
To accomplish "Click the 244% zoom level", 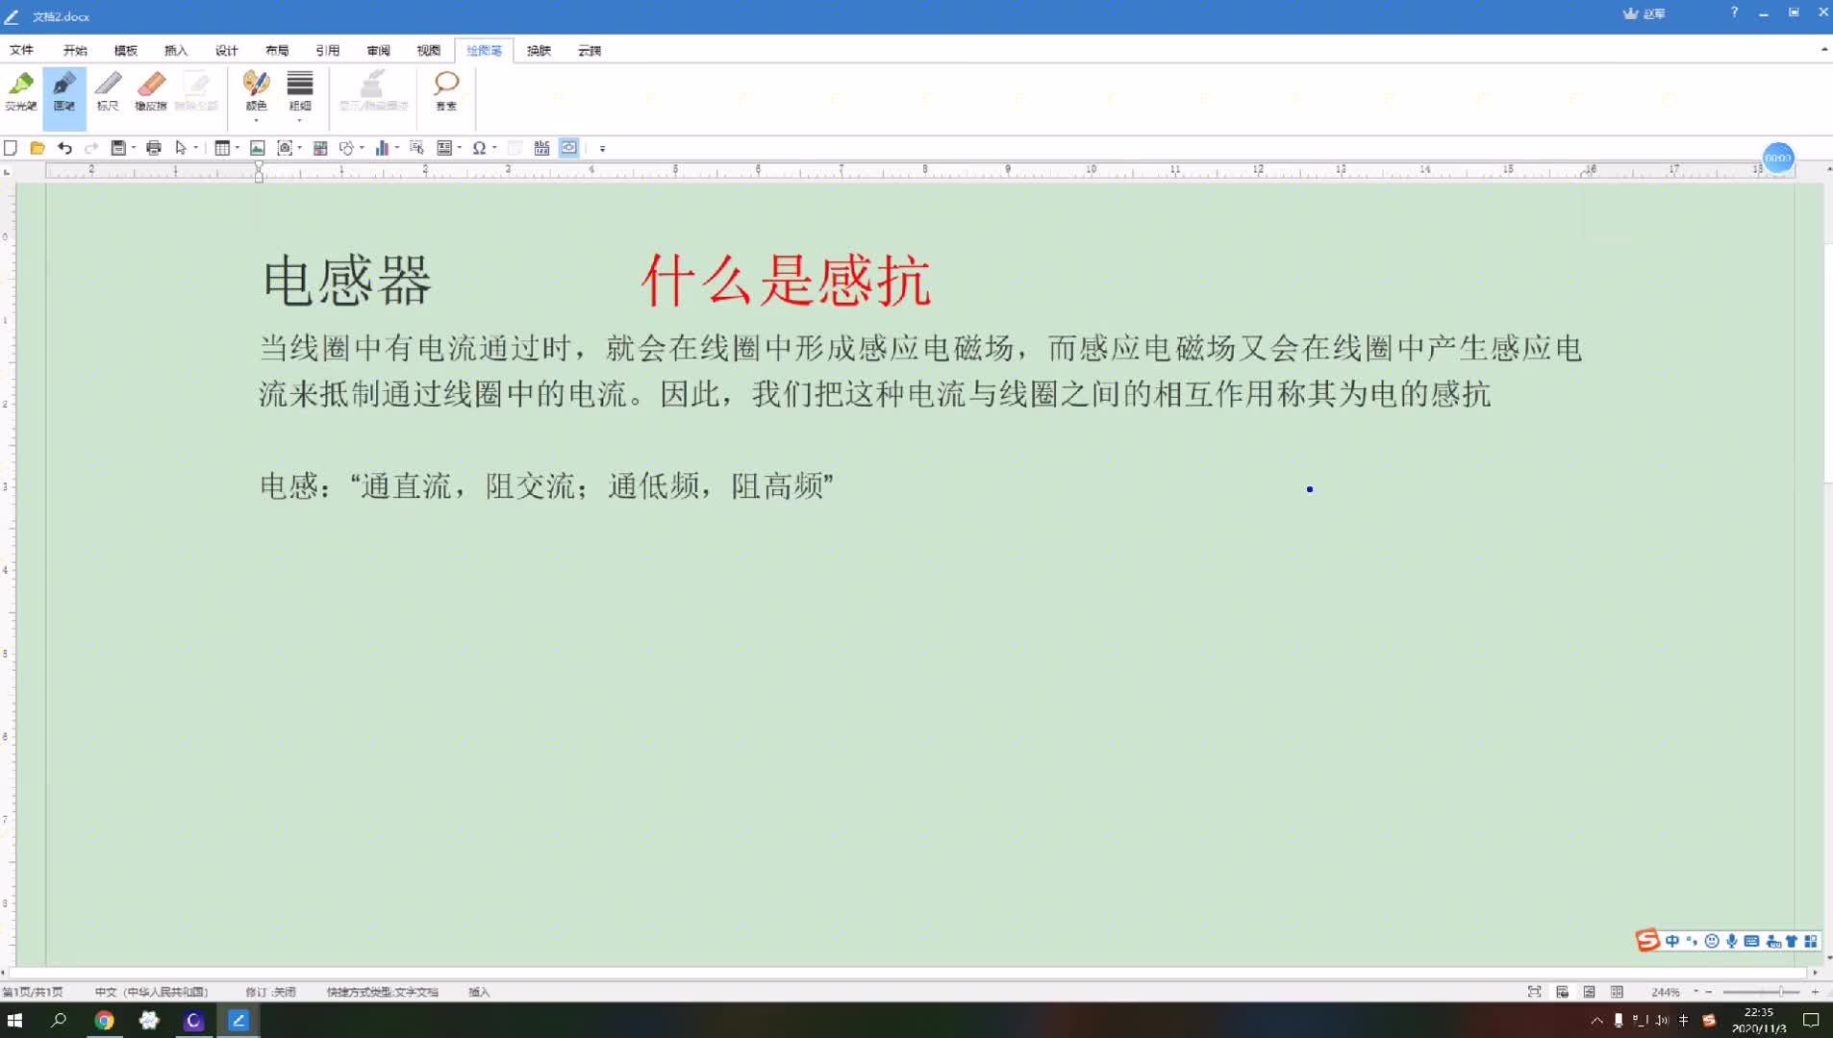I will pos(1666,992).
